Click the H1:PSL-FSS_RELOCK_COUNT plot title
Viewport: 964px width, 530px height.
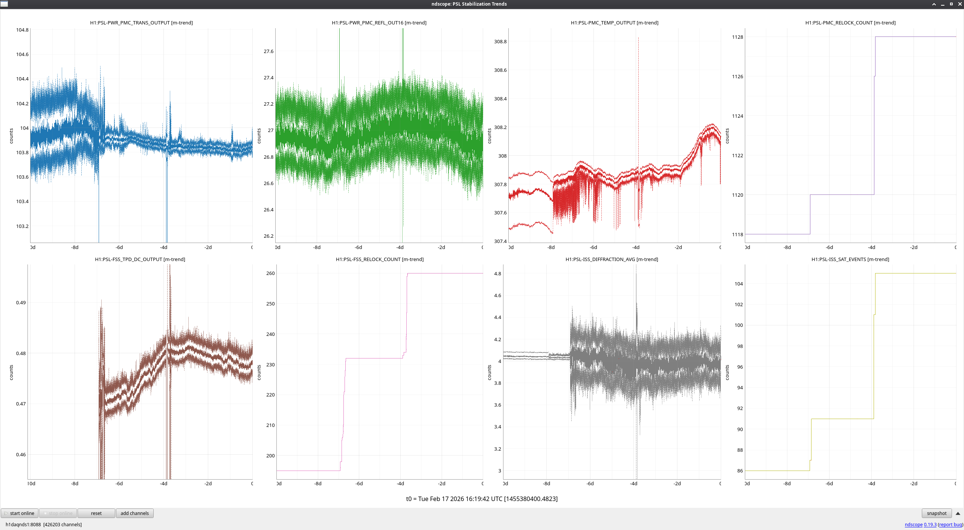(x=380, y=260)
